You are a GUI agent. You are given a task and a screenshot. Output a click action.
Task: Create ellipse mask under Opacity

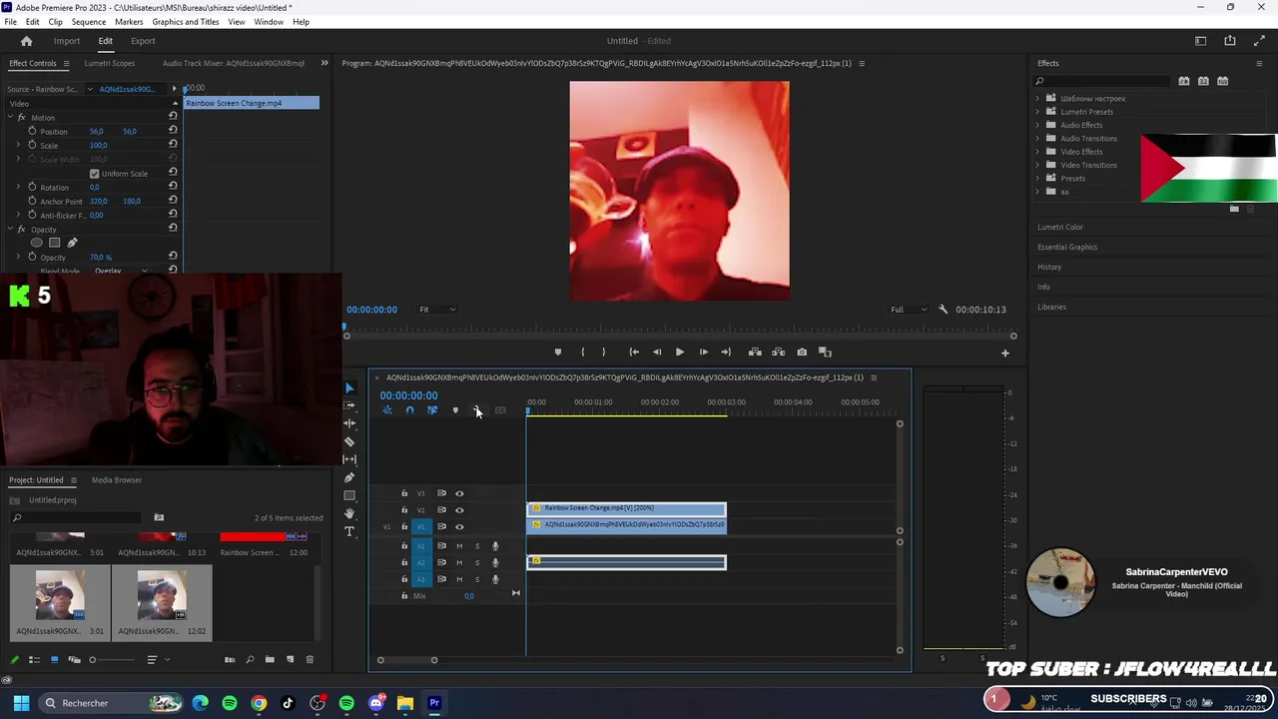(x=37, y=243)
